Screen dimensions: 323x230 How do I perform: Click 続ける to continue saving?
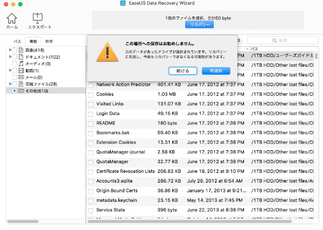tap(182, 71)
